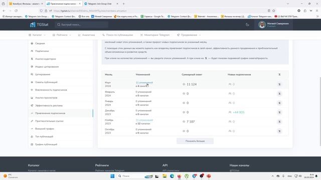Click the 11 124 reach value
The image size is (321, 180).
coord(192,84)
